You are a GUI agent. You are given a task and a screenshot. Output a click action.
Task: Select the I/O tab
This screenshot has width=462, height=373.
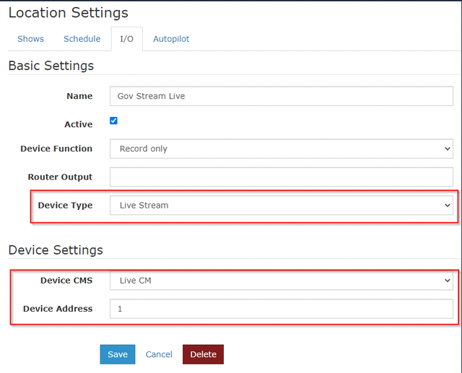pyautogui.click(x=127, y=39)
